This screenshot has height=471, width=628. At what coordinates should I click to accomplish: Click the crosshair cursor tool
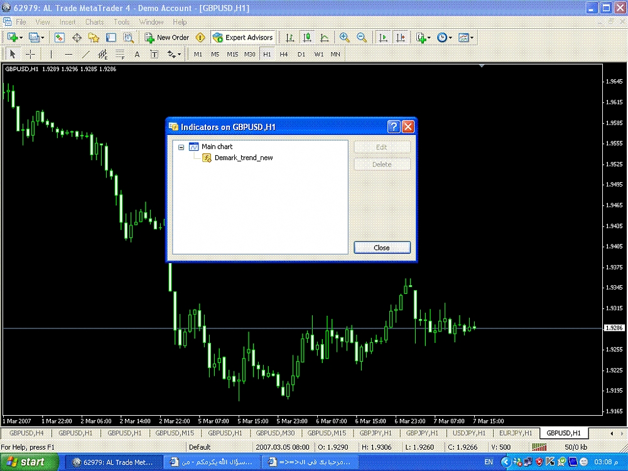click(x=30, y=55)
